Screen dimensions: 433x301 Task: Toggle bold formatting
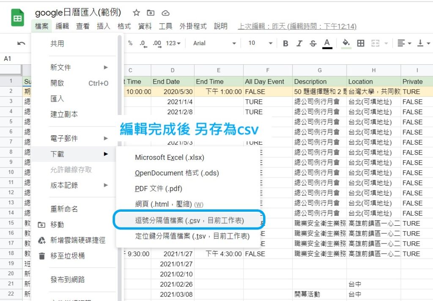285,44
